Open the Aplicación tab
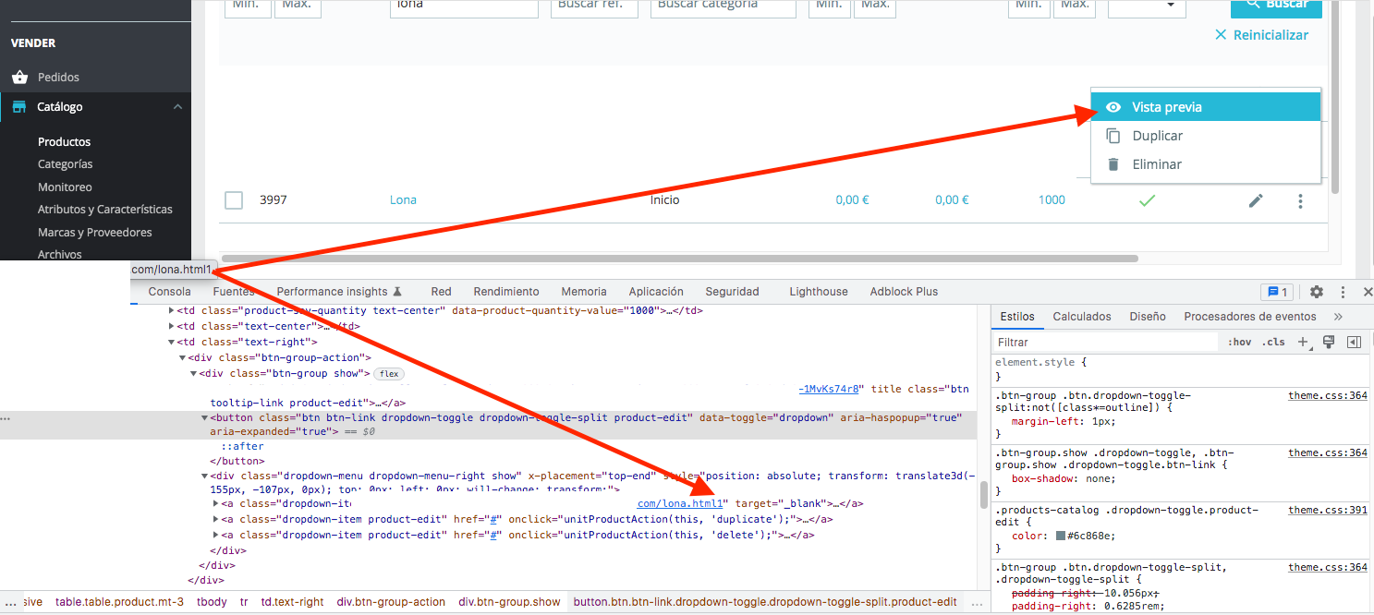Screen dimensions: 1374x615 [656, 292]
